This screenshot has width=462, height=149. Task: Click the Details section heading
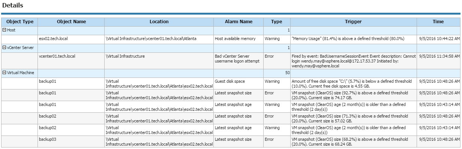(x=13, y=6)
